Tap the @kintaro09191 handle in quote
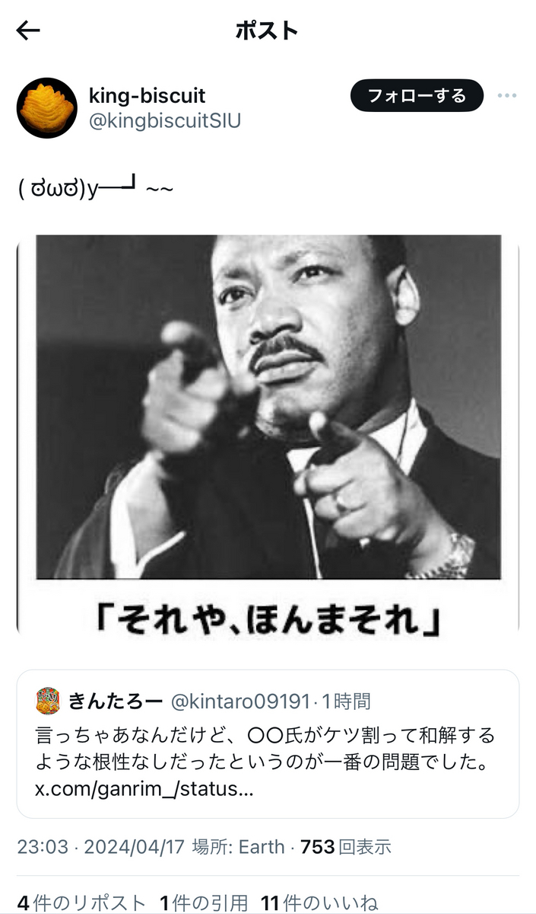 pos(240,701)
